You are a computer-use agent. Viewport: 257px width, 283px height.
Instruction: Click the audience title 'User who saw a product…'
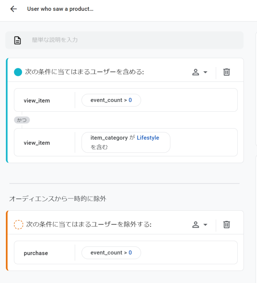pyautogui.click(x=60, y=9)
